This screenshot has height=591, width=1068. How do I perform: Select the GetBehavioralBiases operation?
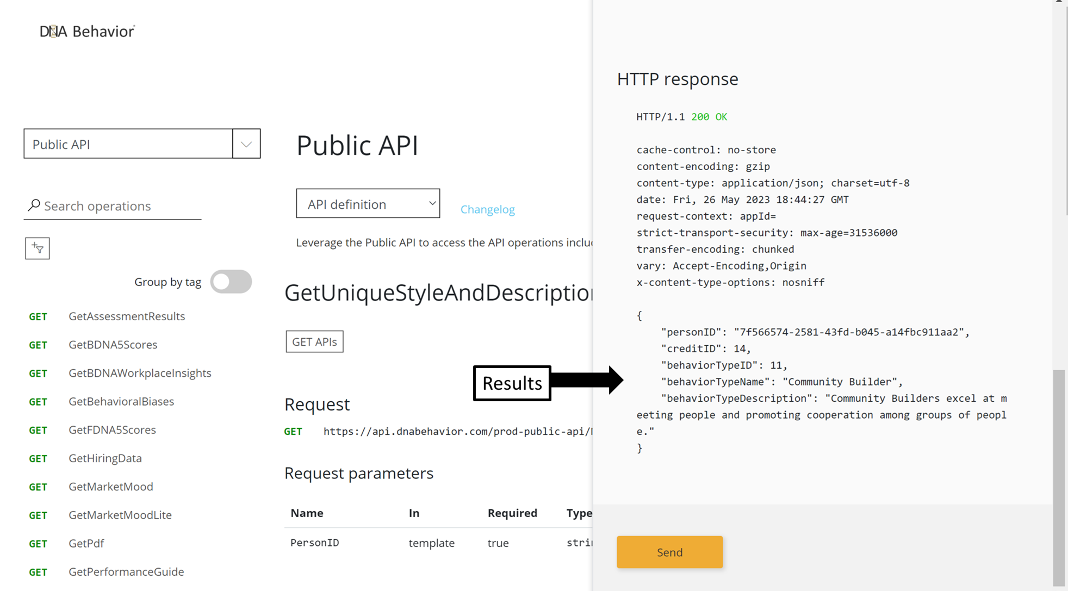[121, 401]
